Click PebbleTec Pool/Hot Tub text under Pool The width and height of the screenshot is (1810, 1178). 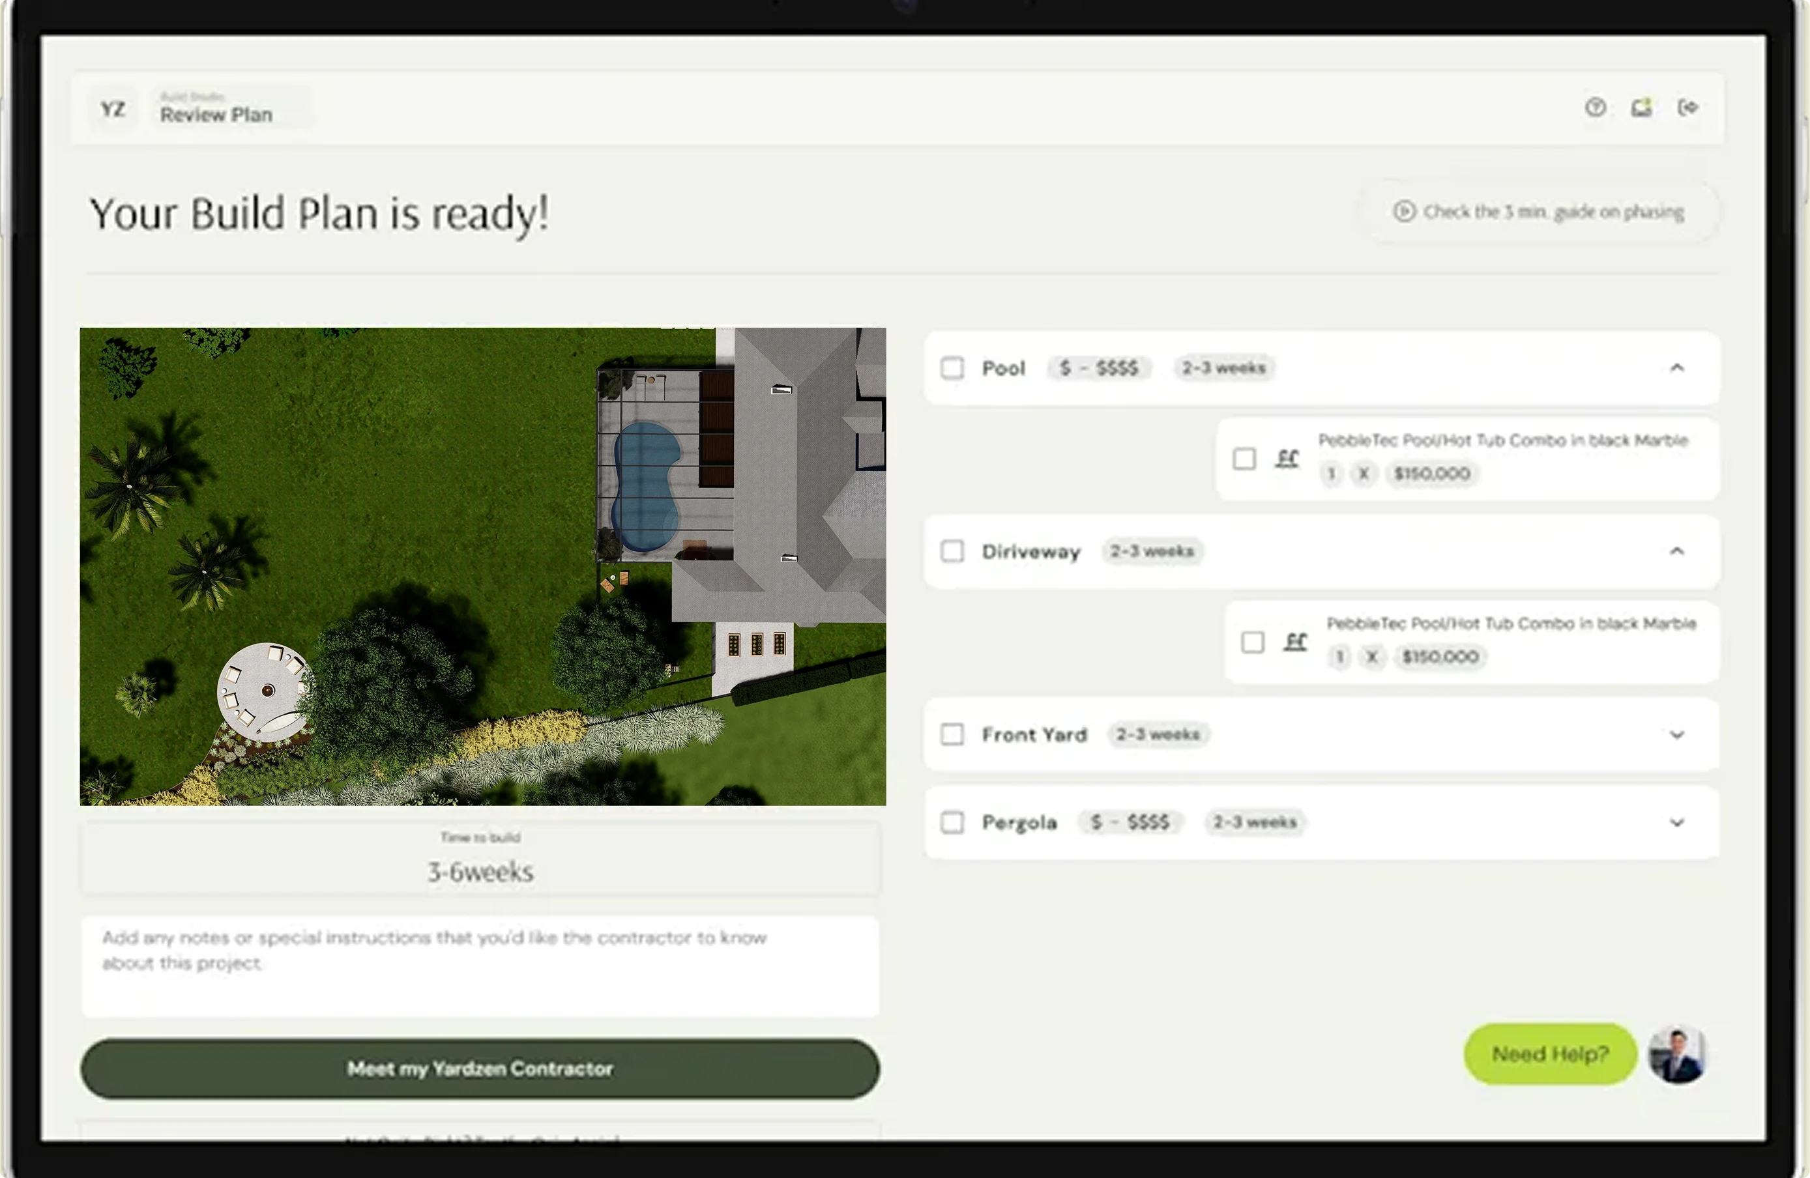tap(1503, 440)
